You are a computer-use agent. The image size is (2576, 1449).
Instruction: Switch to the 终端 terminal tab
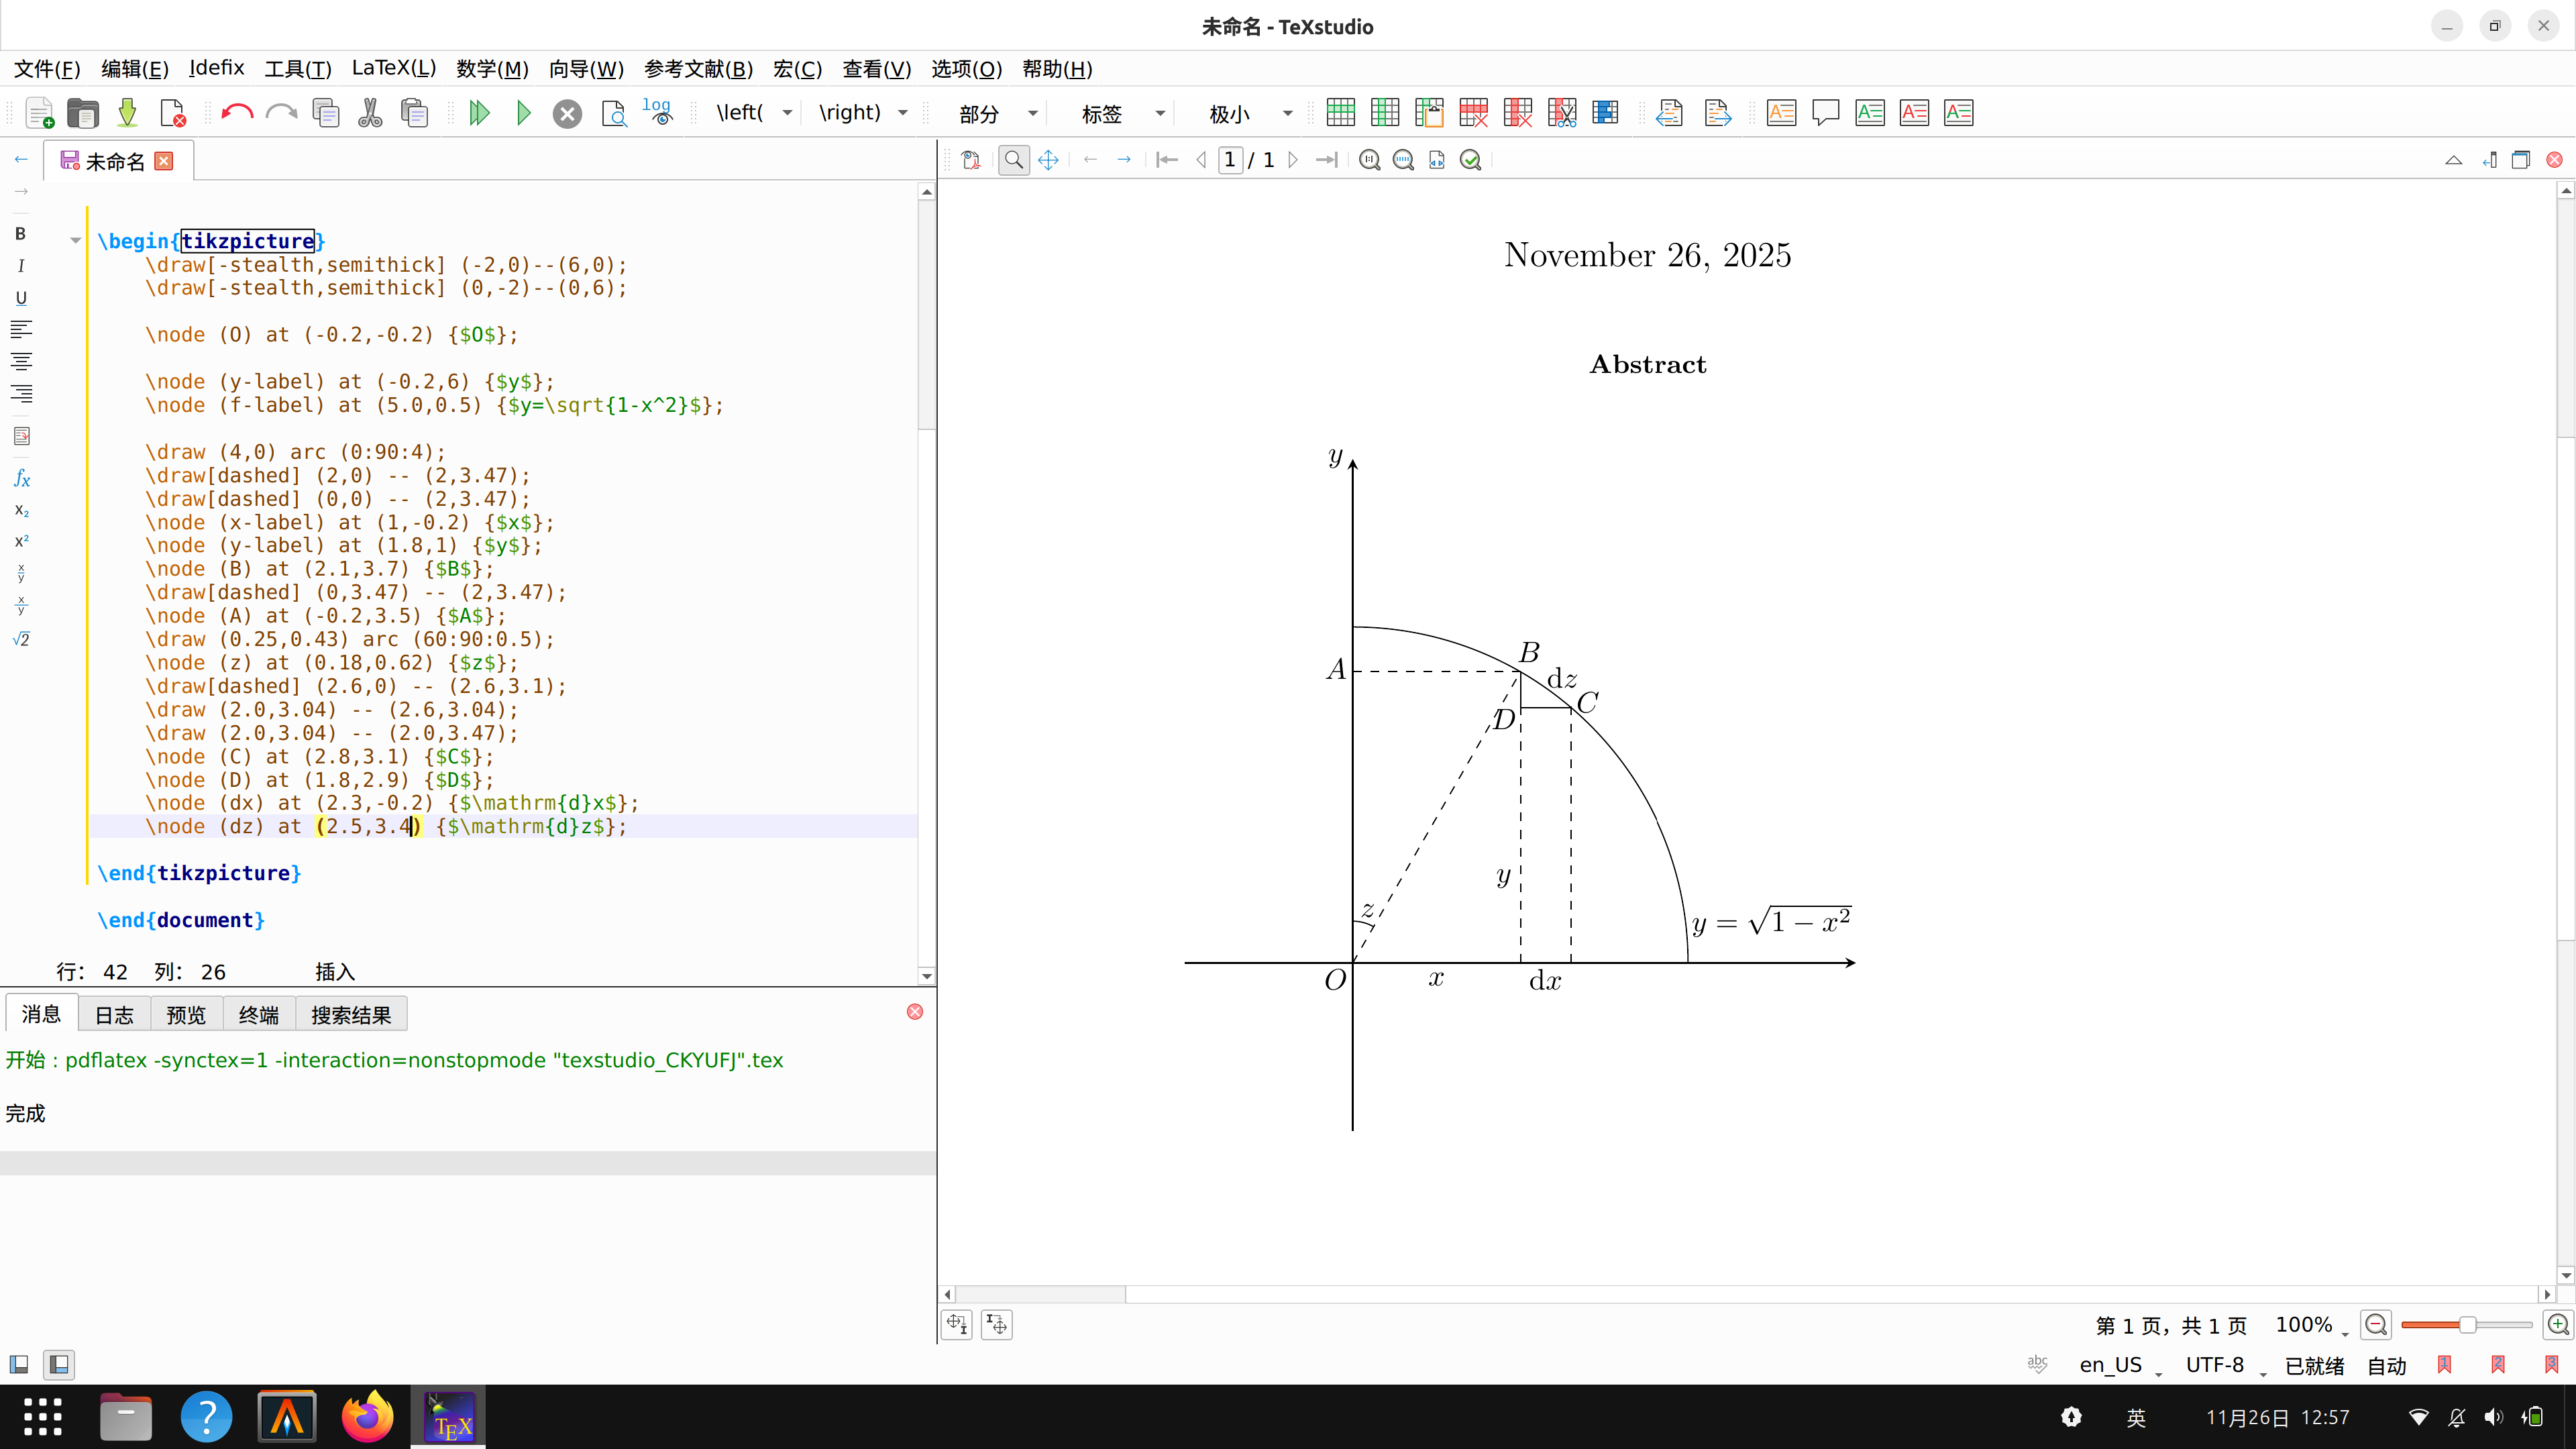pyautogui.click(x=258, y=1015)
